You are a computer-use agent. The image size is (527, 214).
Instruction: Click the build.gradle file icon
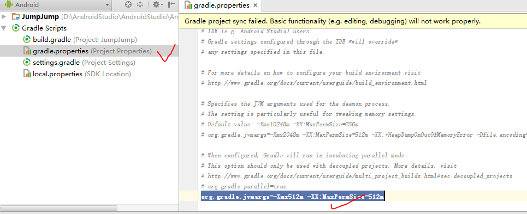(27, 40)
